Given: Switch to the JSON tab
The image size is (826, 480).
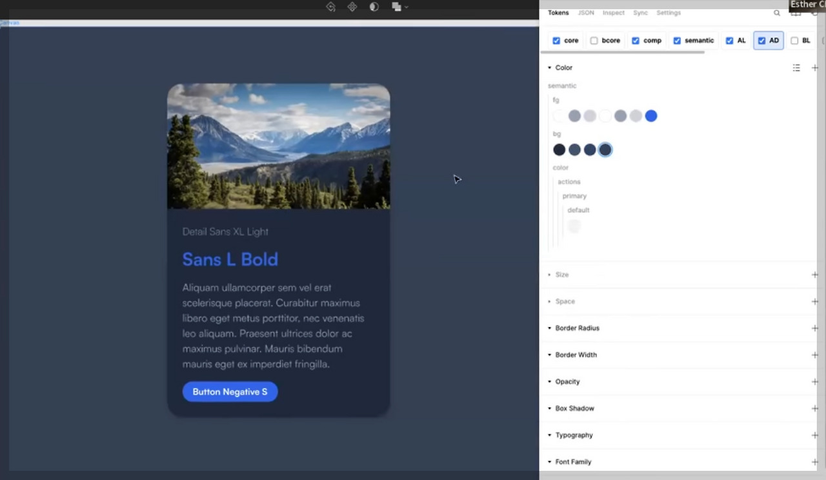Looking at the screenshot, I should [585, 12].
